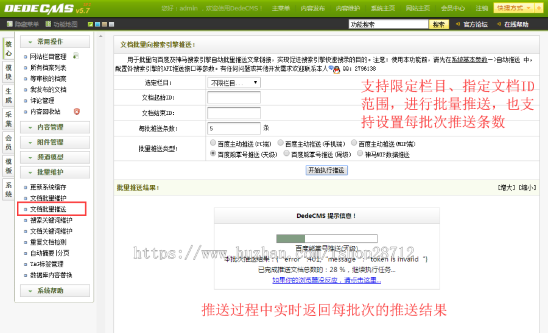
Task: Click the speaker icon before 在线帮助
Action: tap(498, 24)
